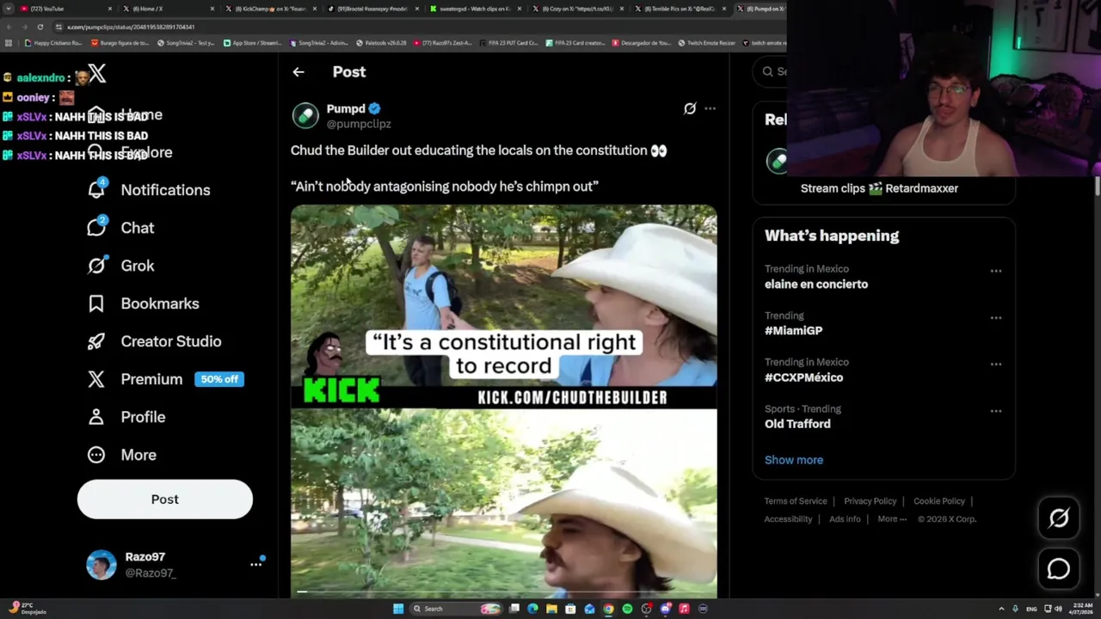
Task: Open File Explorer from the taskbar
Action: click(x=551, y=609)
